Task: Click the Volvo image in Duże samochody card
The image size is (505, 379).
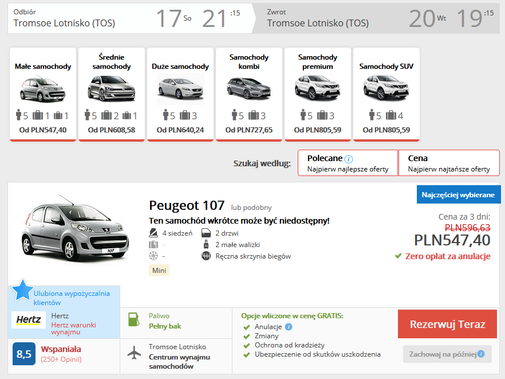Action: point(180,89)
